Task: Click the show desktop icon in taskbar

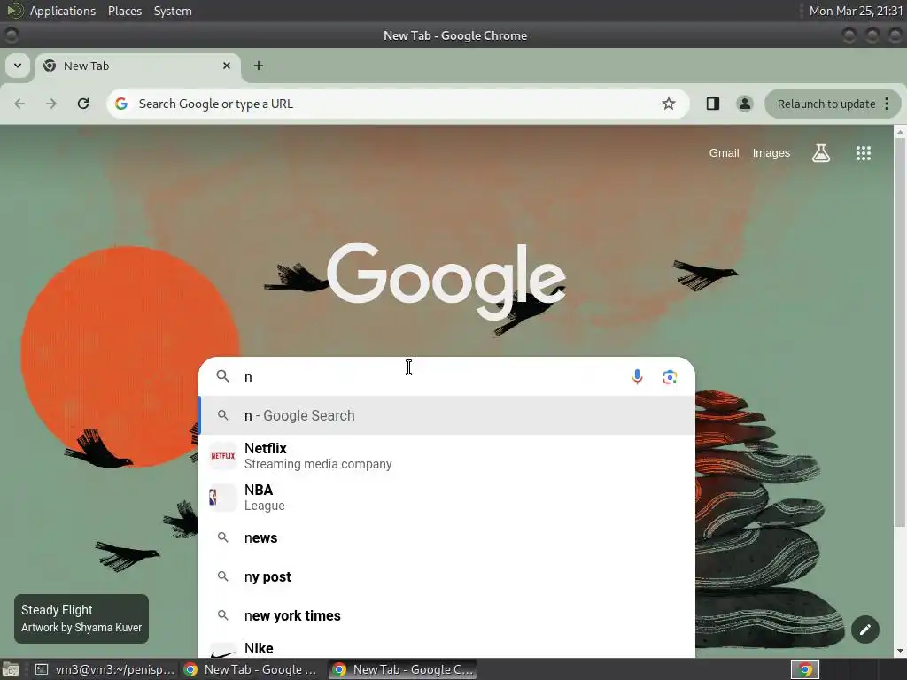Action: click(11, 669)
